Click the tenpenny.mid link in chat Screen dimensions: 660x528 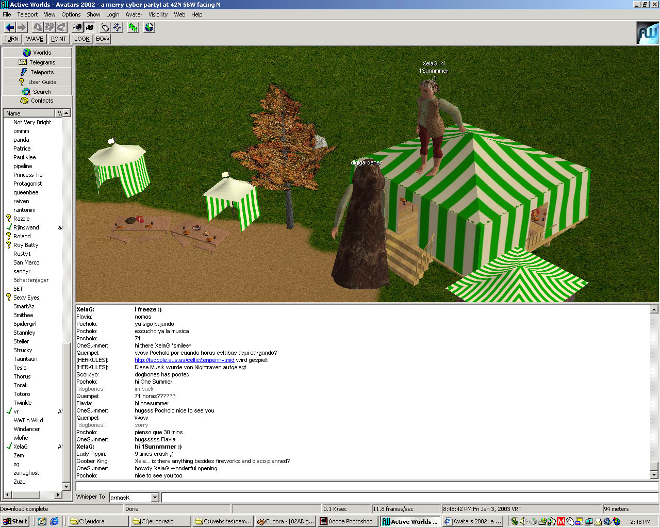[x=184, y=360]
